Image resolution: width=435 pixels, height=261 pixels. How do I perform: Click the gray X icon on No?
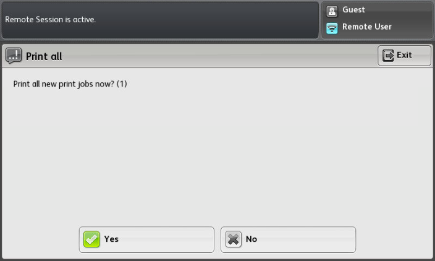tap(233, 239)
